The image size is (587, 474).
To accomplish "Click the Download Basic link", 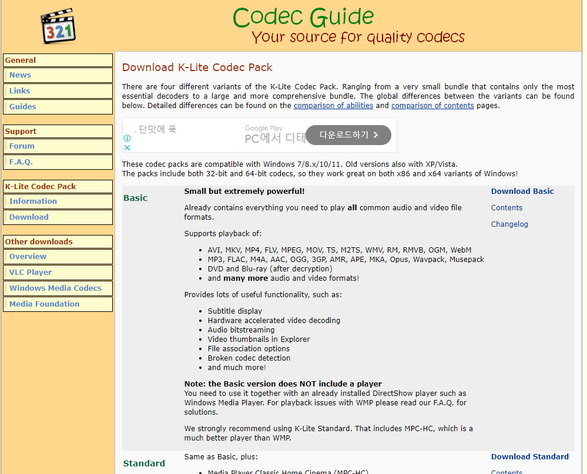I will click(x=522, y=191).
